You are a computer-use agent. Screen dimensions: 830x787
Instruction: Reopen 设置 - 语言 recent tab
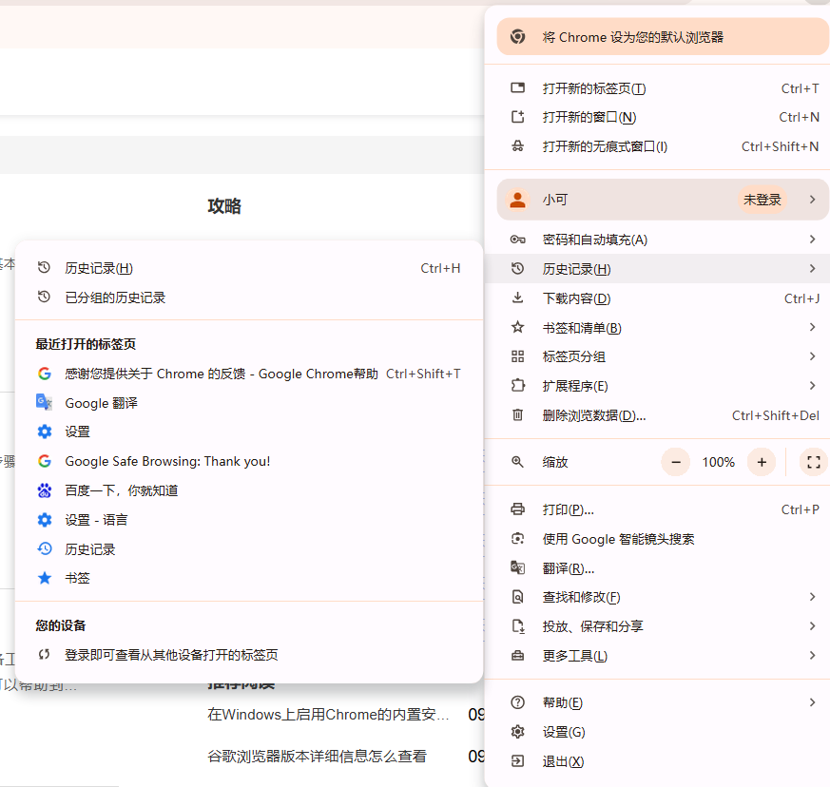(249, 520)
